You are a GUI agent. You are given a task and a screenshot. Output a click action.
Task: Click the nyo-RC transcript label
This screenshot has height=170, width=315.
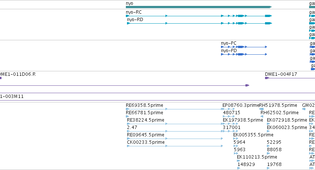click(134, 12)
